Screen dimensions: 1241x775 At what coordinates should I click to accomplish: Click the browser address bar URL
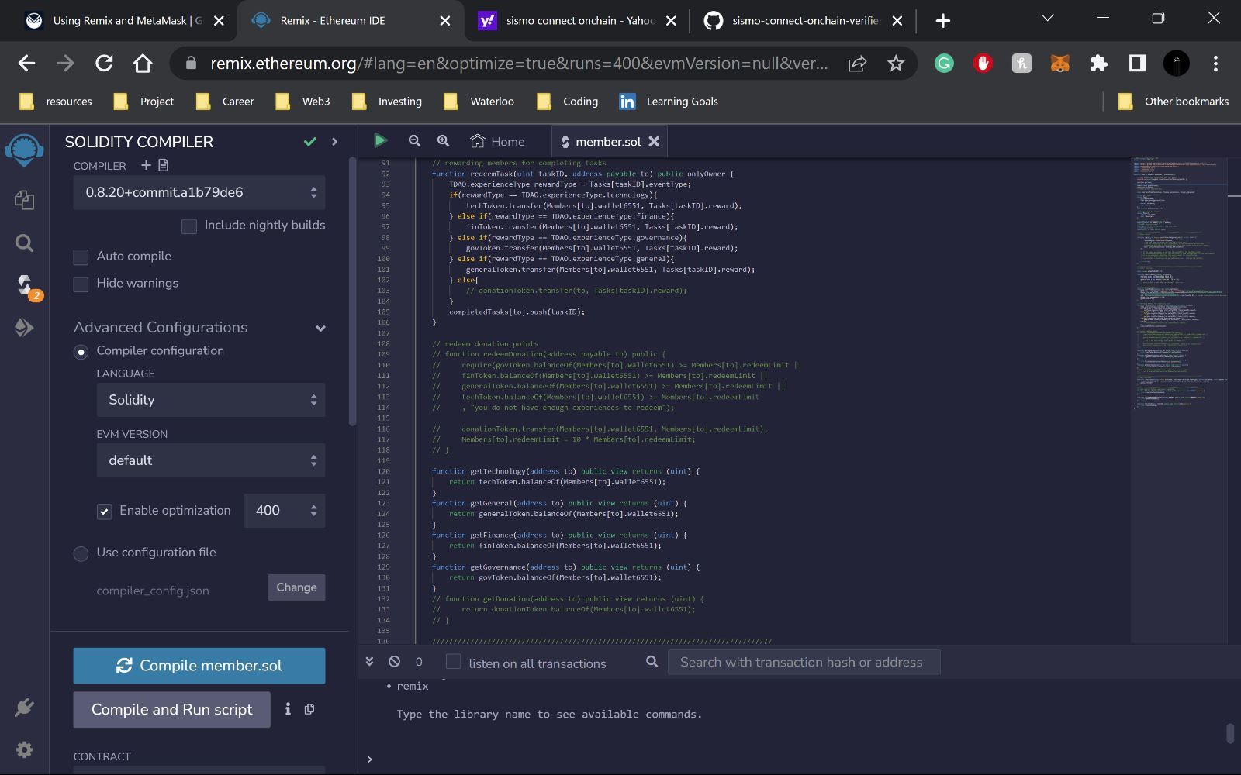518,64
